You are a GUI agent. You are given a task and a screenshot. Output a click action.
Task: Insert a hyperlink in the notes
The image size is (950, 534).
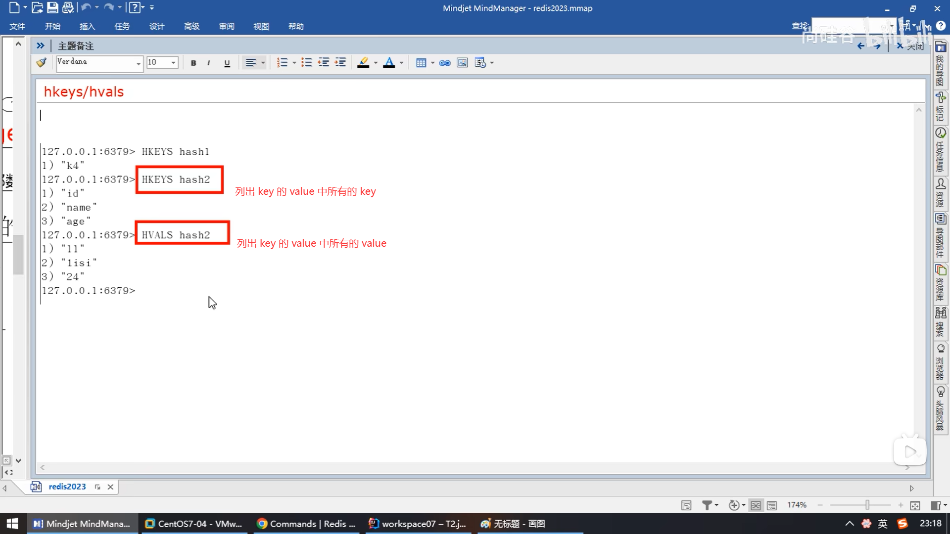click(445, 63)
